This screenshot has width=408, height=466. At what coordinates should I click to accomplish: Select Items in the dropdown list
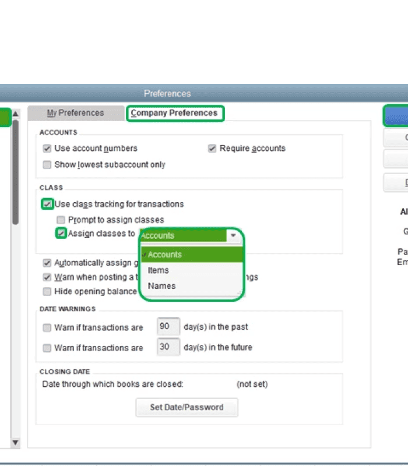[192, 270]
